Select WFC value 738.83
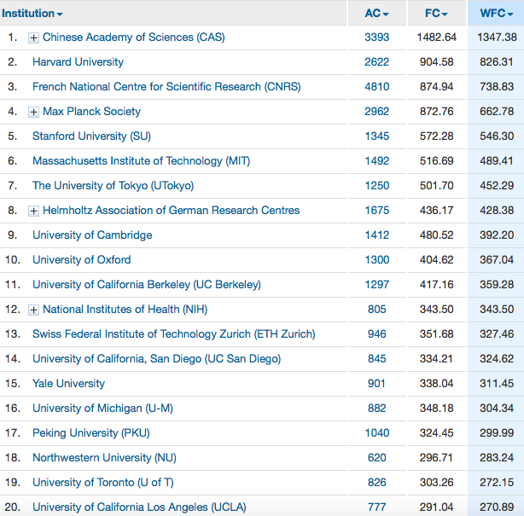Image resolution: width=524 pixels, height=516 pixels. (497, 86)
